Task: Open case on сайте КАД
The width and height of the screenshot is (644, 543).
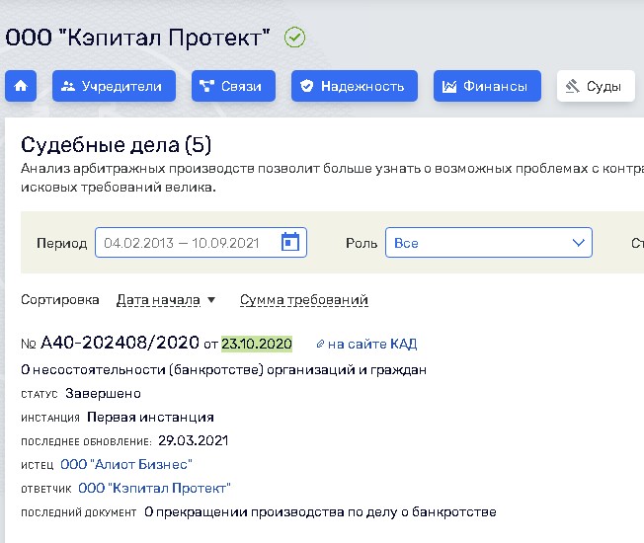Action: tap(371, 345)
